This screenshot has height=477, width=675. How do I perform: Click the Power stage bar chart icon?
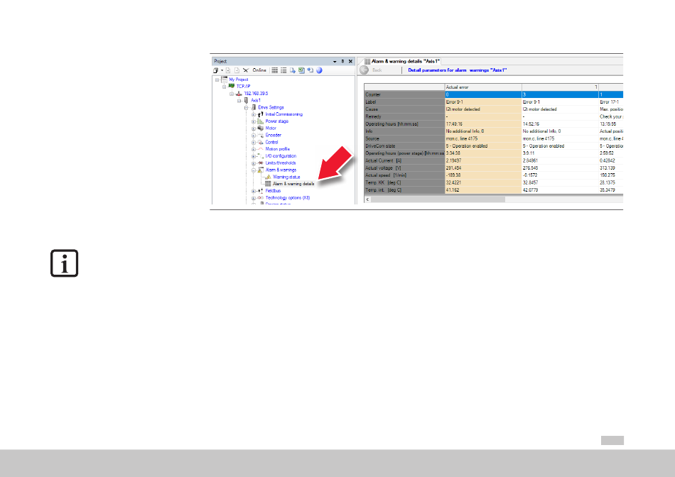tap(261, 121)
